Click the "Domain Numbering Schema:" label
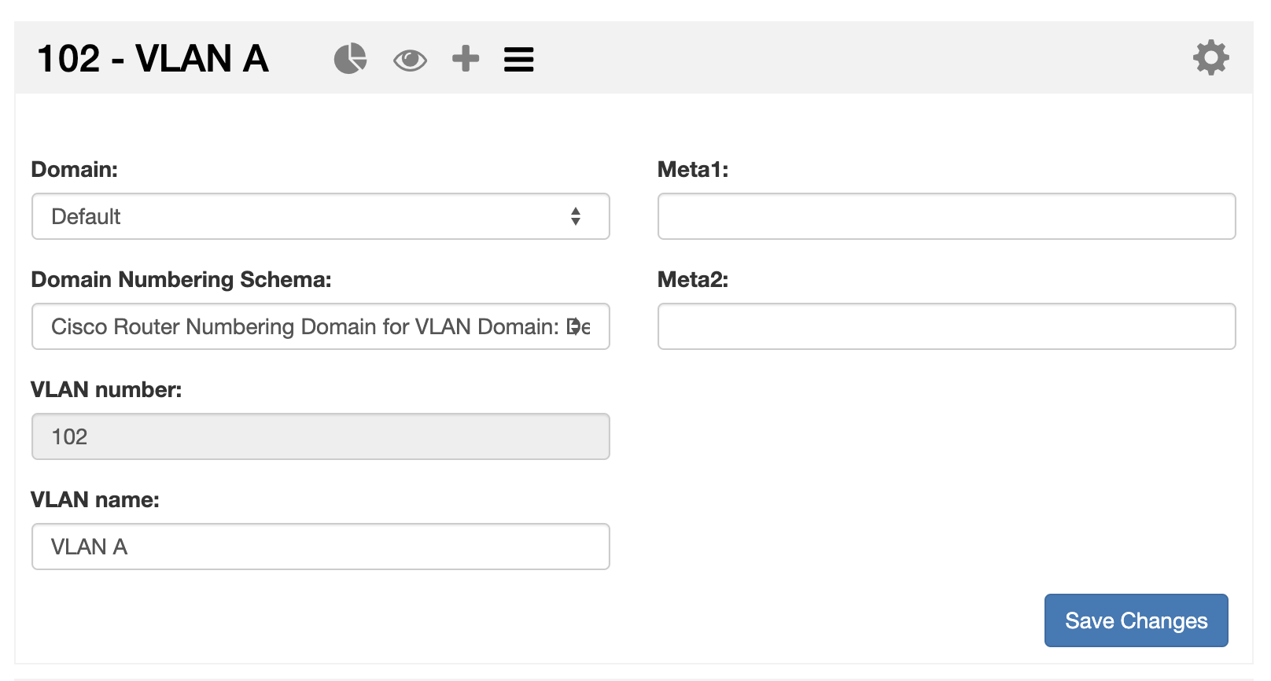 pos(181,280)
